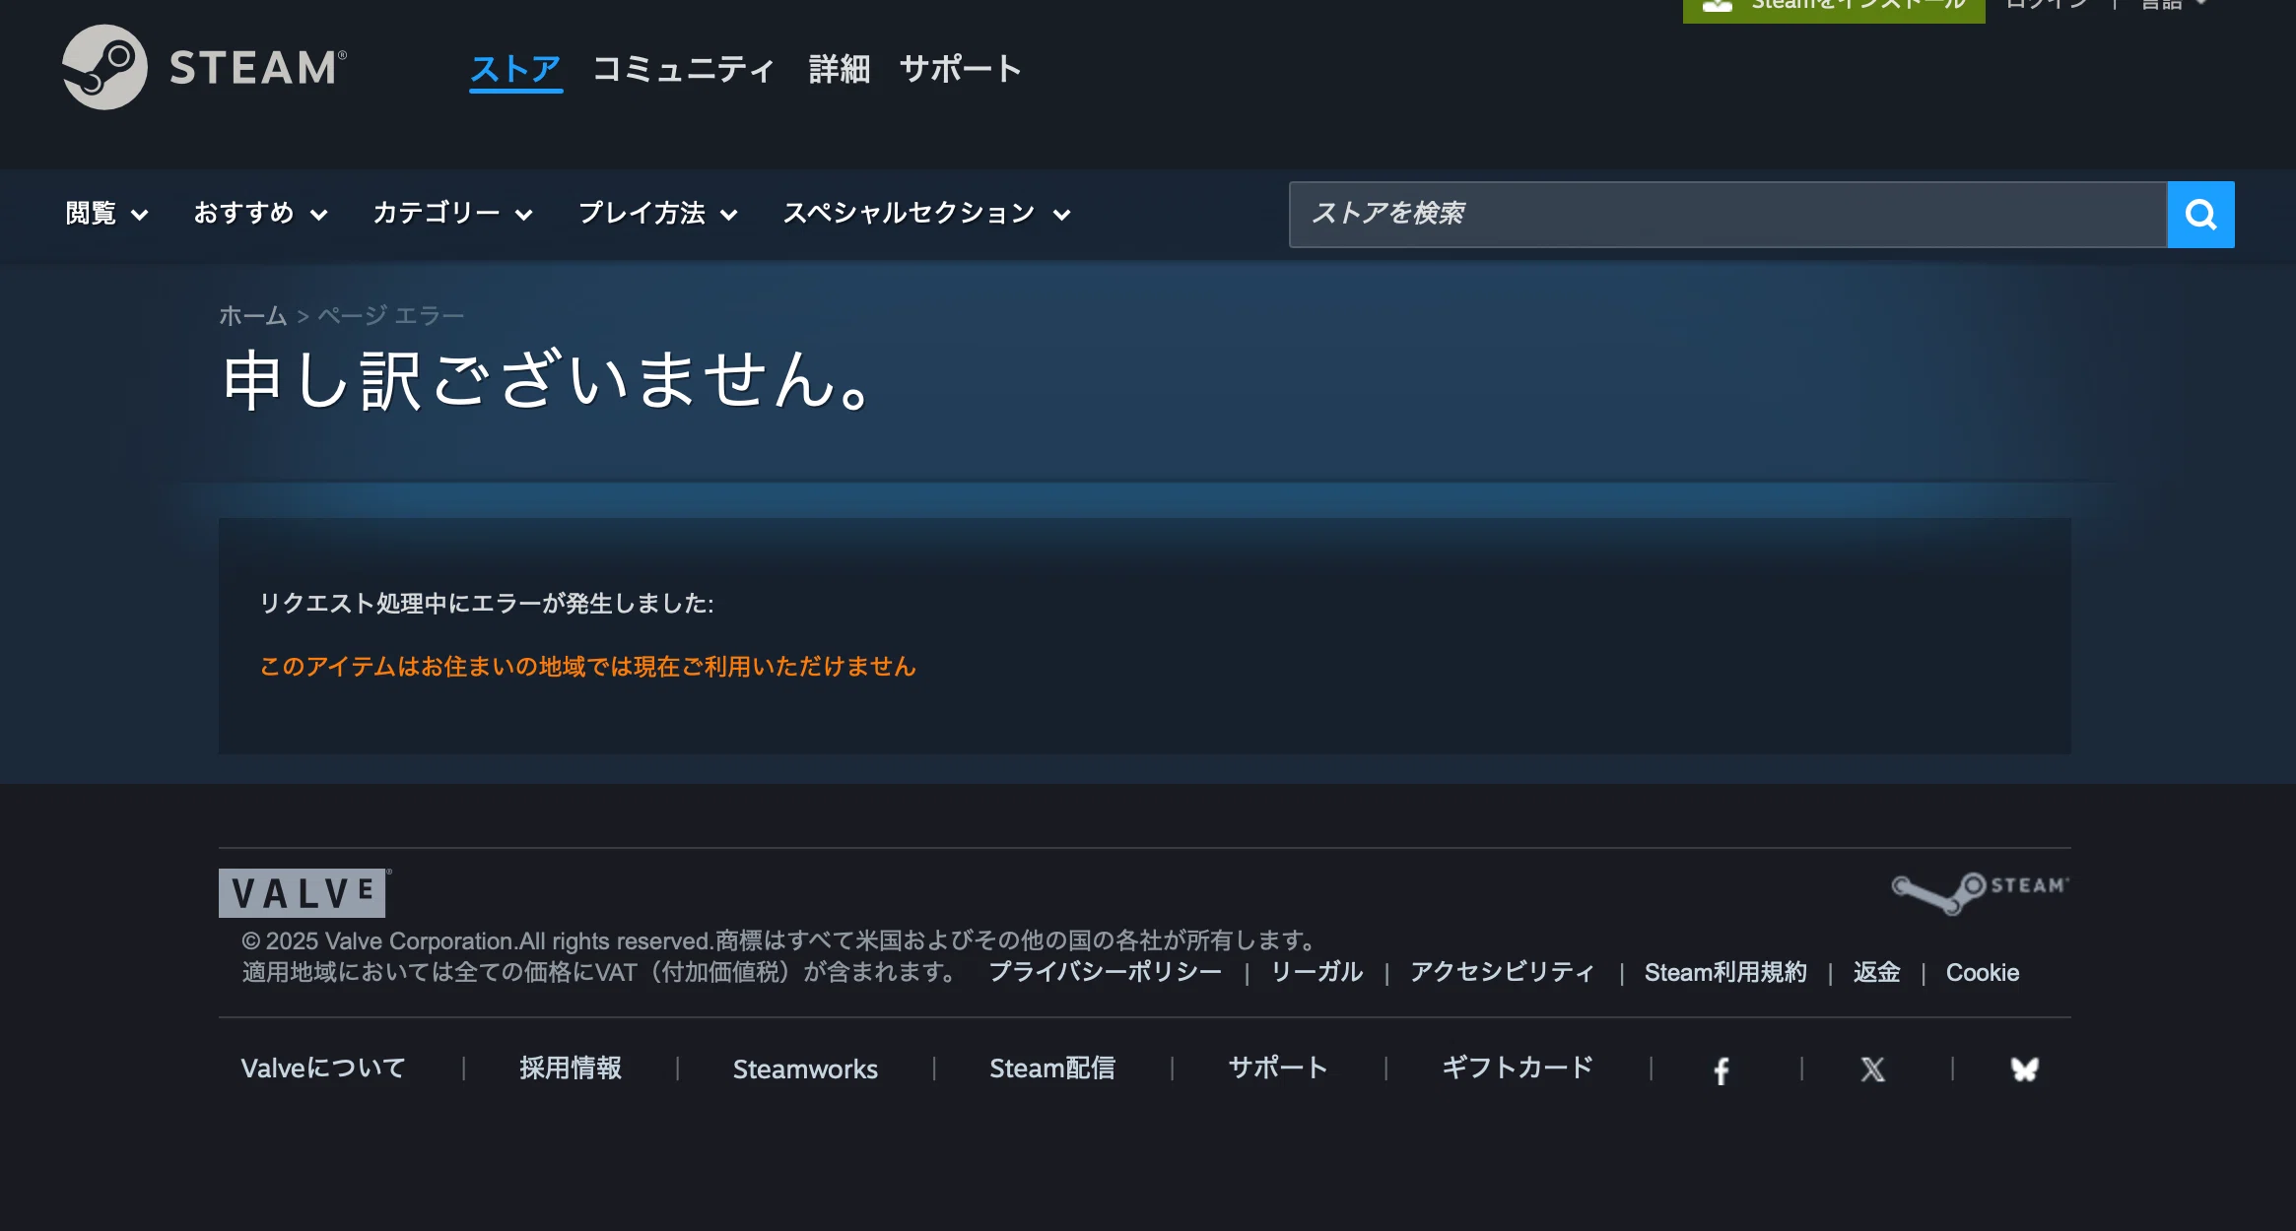Image resolution: width=2296 pixels, height=1231 pixels.
Task: Open the 採用情報 footer link
Action: [571, 1069]
